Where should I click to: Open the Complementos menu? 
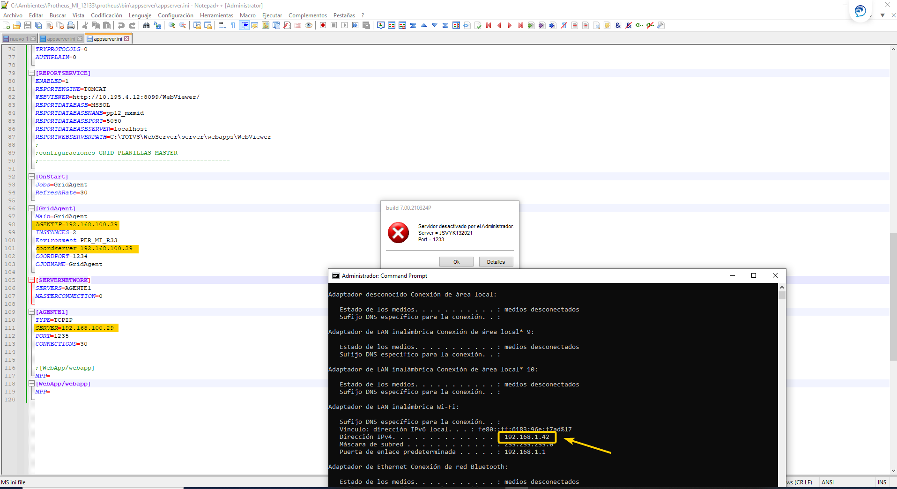pos(308,15)
